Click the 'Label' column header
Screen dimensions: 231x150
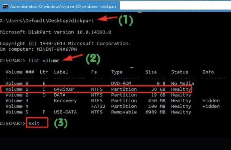[x=61, y=72]
